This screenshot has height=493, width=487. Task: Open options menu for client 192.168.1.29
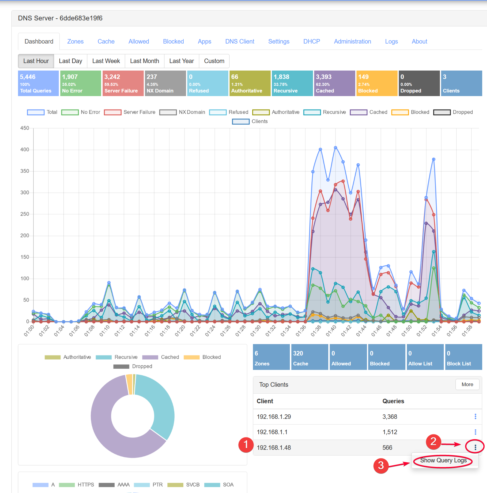point(475,416)
